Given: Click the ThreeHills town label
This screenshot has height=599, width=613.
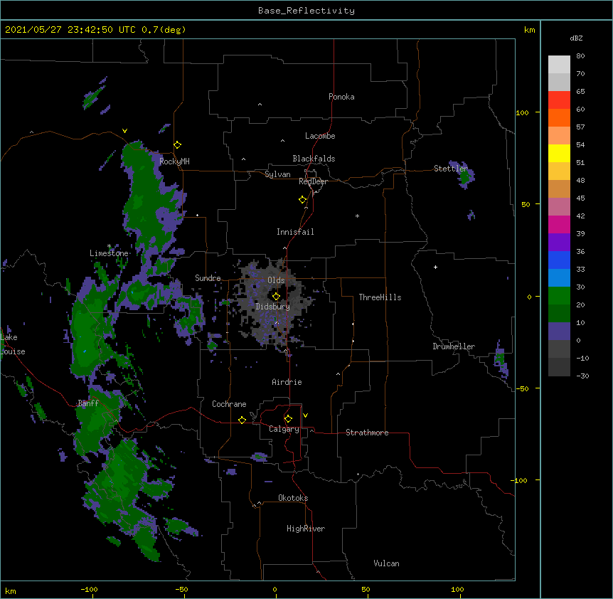Looking at the screenshot, I should 380,297.
